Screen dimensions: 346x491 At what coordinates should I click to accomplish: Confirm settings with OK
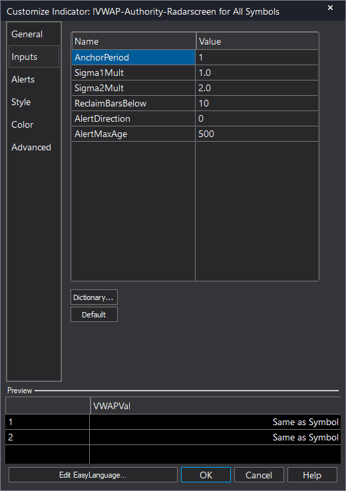coord(206,475)
